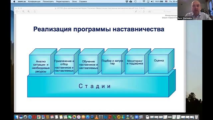Zoom out the PDF in Preview
Screen dimensions: 213x120
(23, 12)
